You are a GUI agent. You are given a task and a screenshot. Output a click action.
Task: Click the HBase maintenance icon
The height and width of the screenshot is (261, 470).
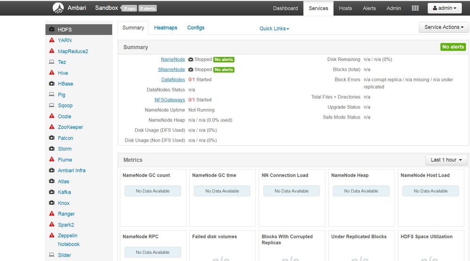[x=52, y=84]
